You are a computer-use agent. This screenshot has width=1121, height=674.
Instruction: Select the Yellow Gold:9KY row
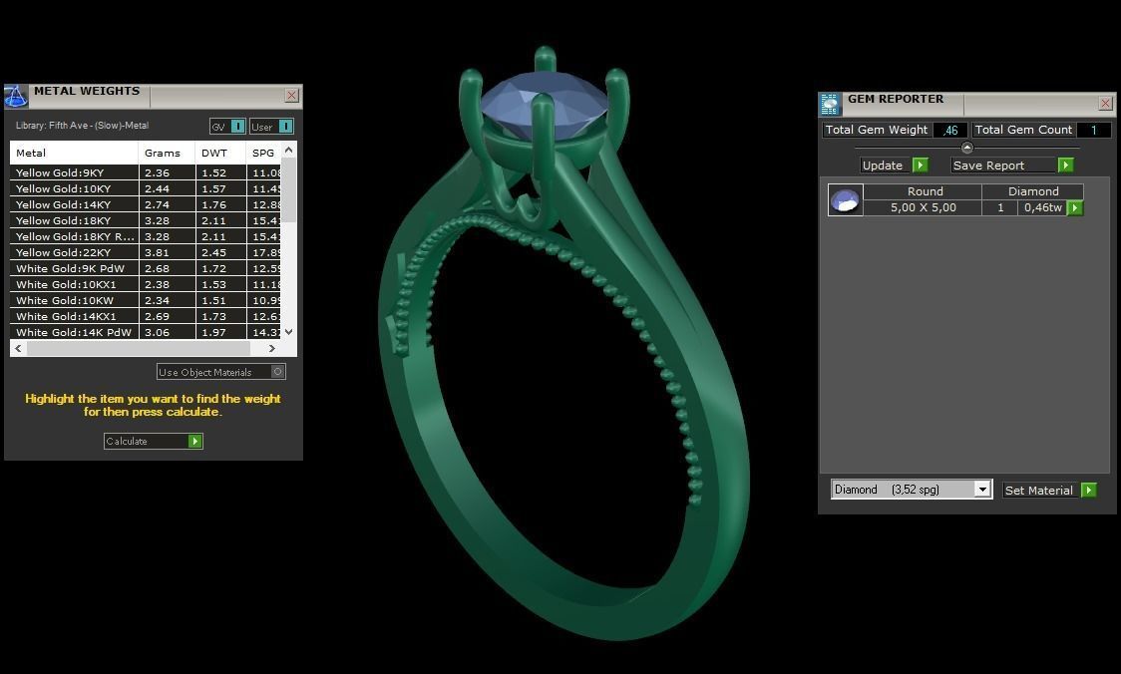146,172
